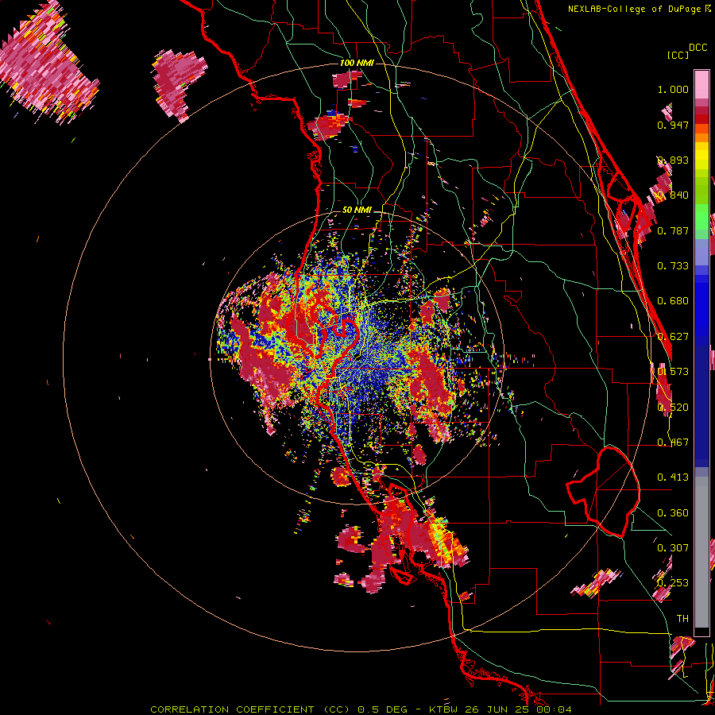
Task: Click the 0.680 color scale value
Action: tap(673, 301)
